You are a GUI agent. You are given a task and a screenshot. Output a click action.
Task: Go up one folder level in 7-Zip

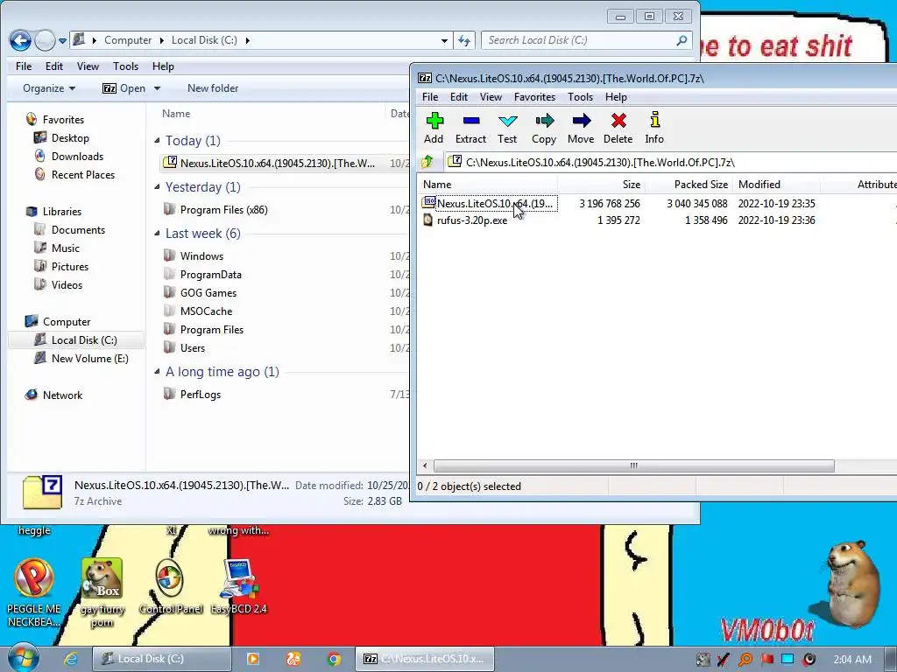point(427,162)
